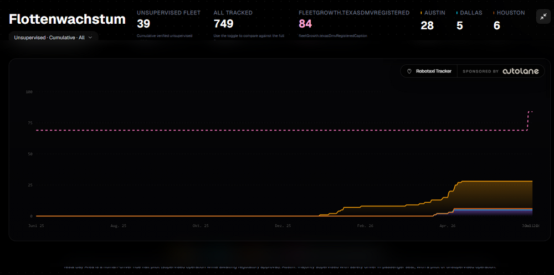Image resolution: width=554 pixels, height=275 pixels.
Task: Click the Robotaxi Tracker label button
Action: [429, 71]
